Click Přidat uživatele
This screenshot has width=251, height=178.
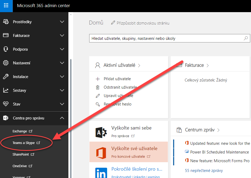[x=117, y=79]
